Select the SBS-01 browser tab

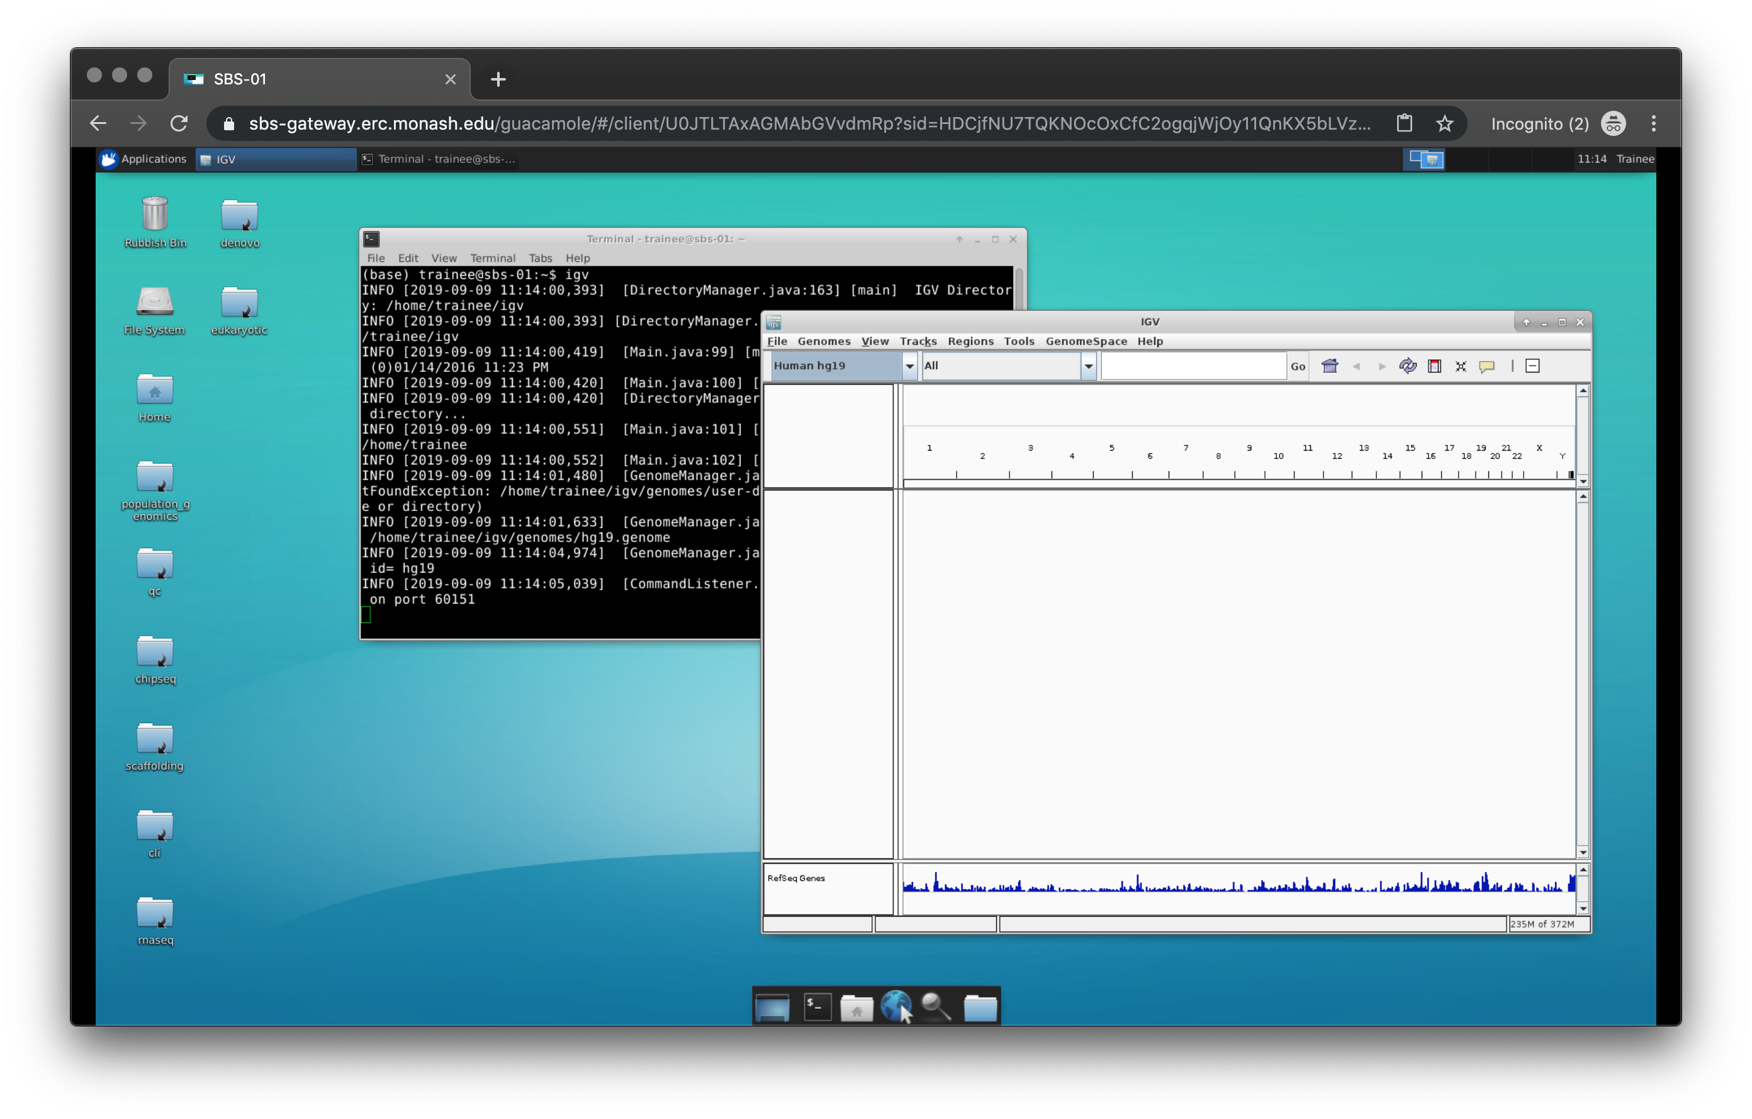point(320,79)
